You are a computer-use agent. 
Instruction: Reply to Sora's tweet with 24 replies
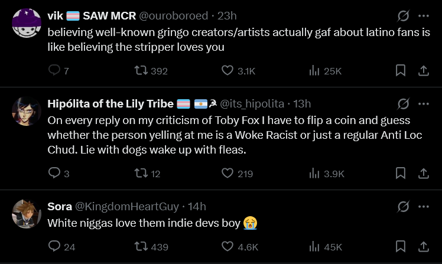(x=54, y=246)
